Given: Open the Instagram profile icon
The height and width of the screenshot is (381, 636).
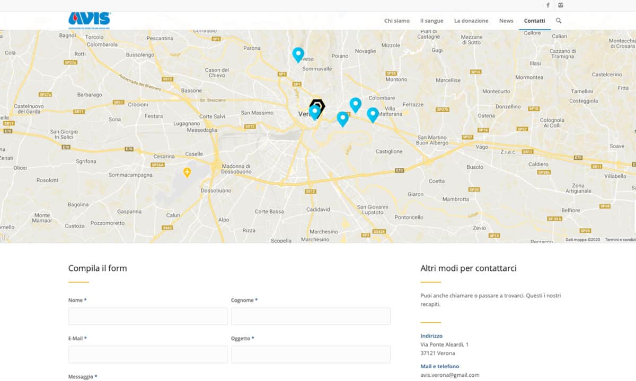Looking at the screenshot, I should tap(561, 5).
